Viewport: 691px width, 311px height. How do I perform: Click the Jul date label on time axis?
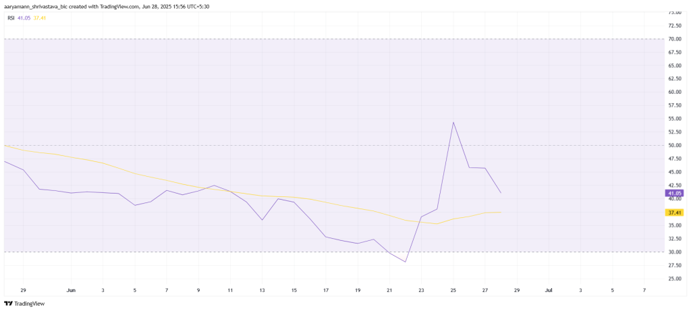(x=549, y=290)
